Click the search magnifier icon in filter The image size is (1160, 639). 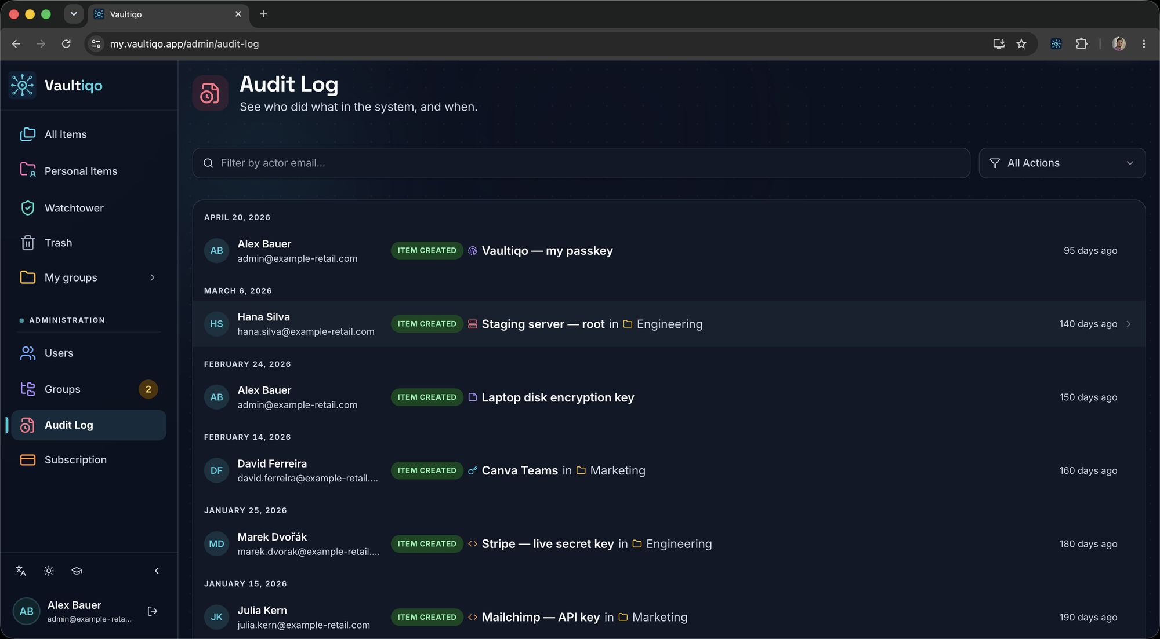click(208, 163)
